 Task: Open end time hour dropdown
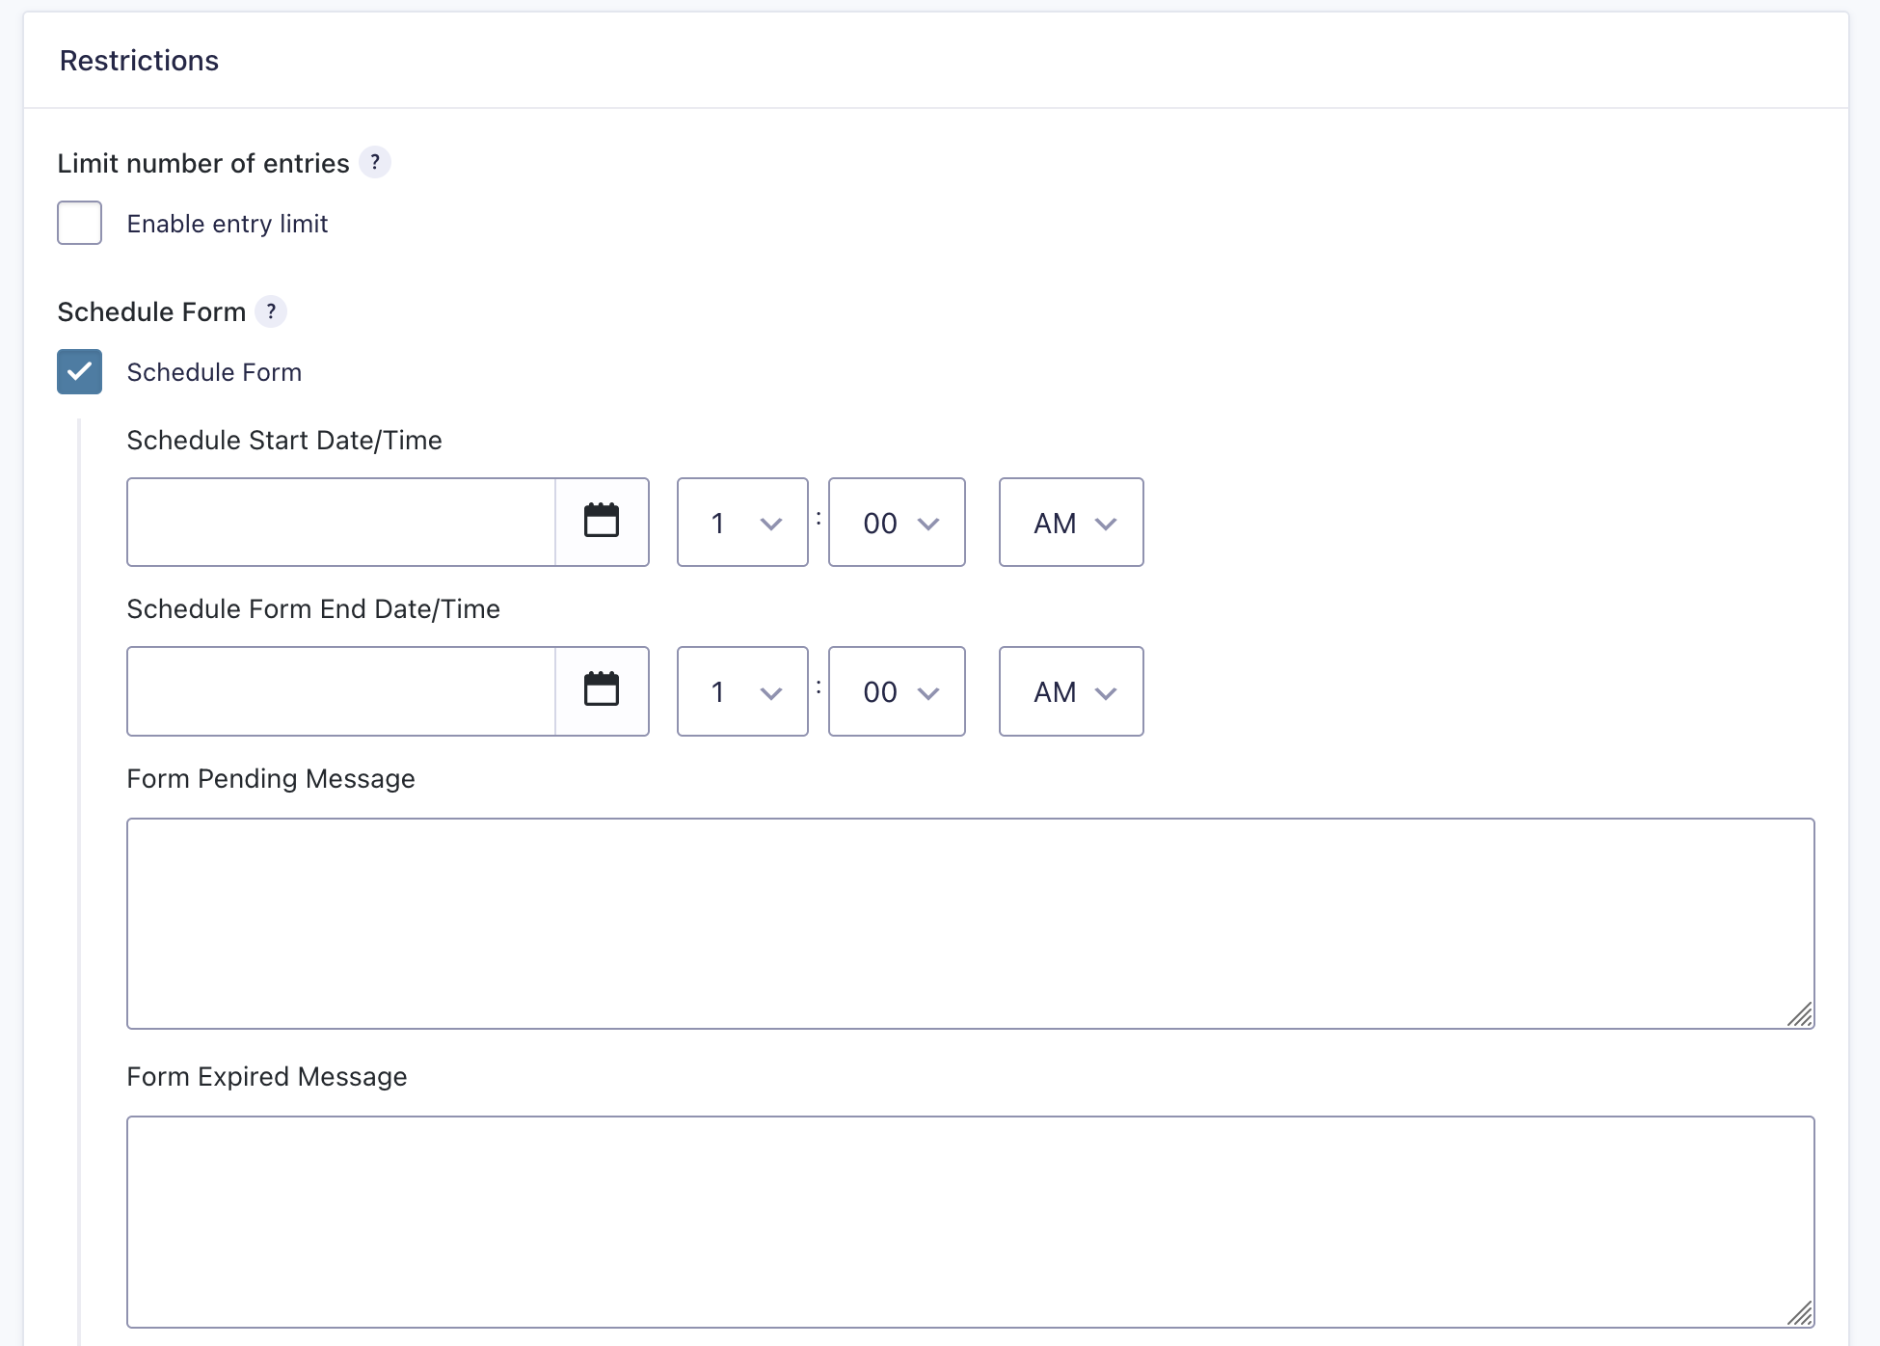[742, 691]
